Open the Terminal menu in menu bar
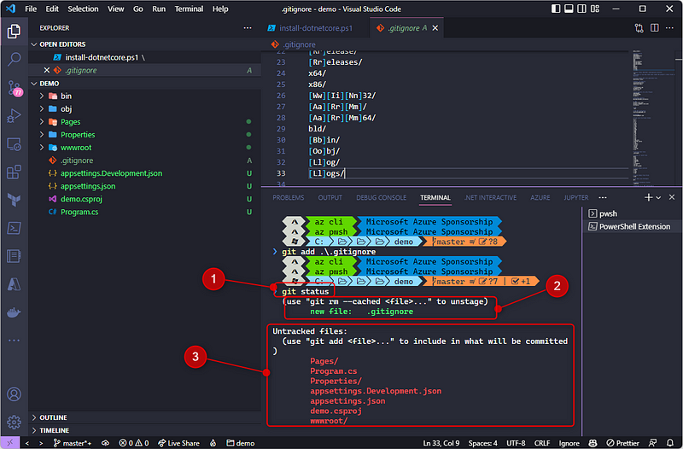Screen dimensions: 683x449 tap(189, 9)
